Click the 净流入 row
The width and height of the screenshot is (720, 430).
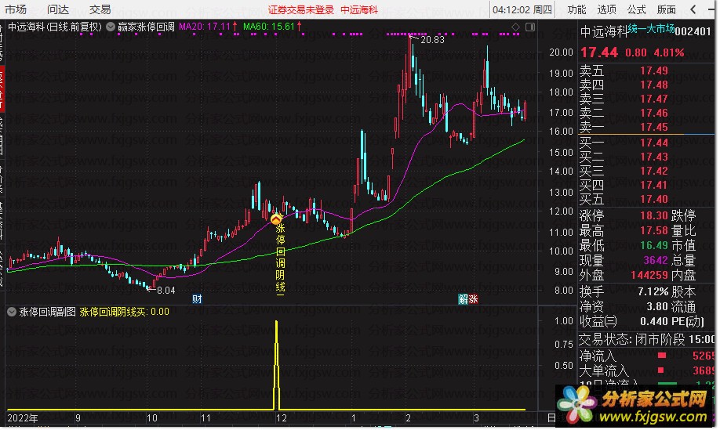(x=646, y=356)
